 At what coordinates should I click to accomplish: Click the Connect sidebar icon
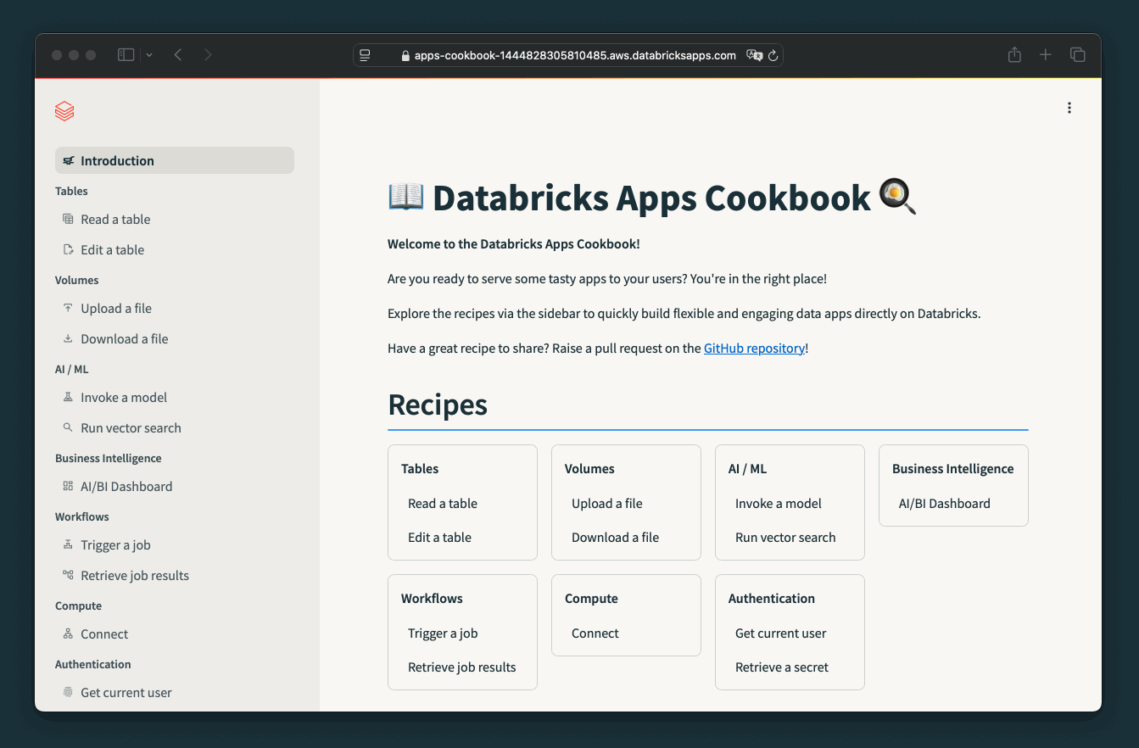click(68, 634)
